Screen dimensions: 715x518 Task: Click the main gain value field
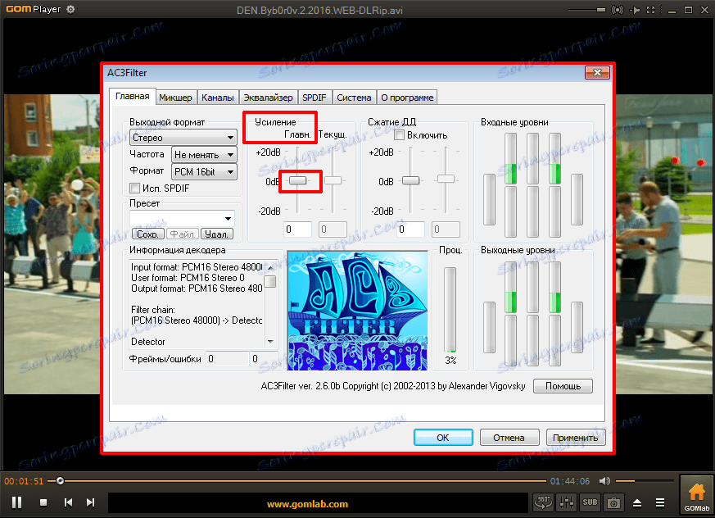point(298,229)
